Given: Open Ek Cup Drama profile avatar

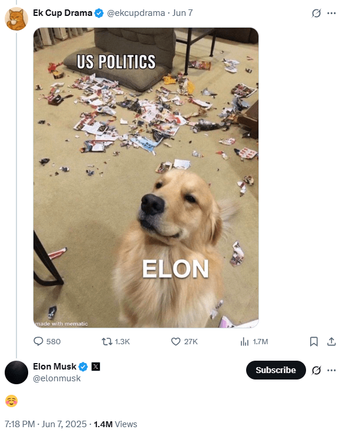Looking at the screenshot, I should (16, 18).
